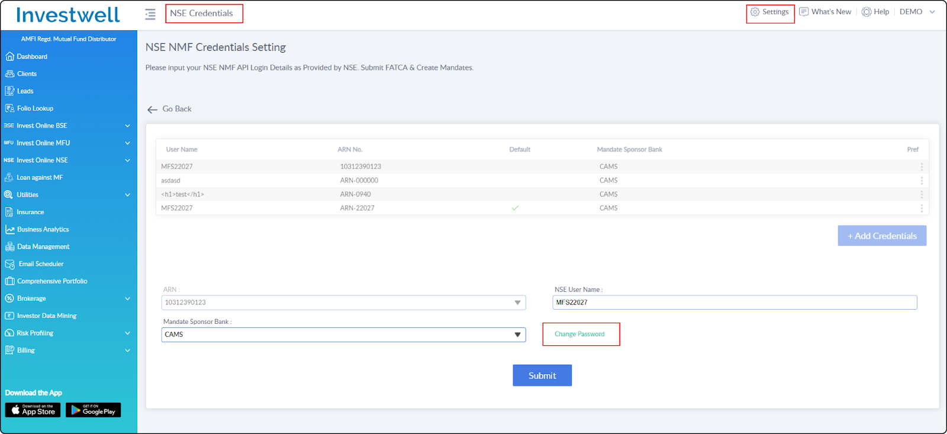Open the DEMO user dropdown
The height and width of the screenshot is (434, 947).
coord(917,12)
